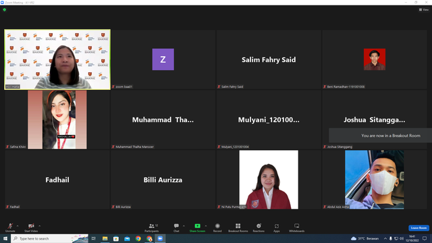The image size is (432, 243).
Task: Select Fadhail's tile
Action: coord(57,180)
